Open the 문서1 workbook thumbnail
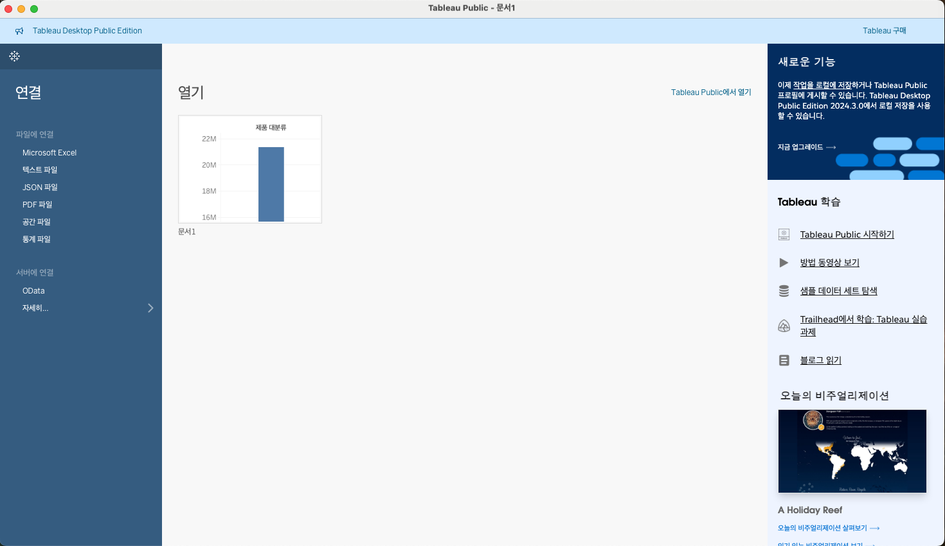945x546 pixels. click(x=250, y=170)
